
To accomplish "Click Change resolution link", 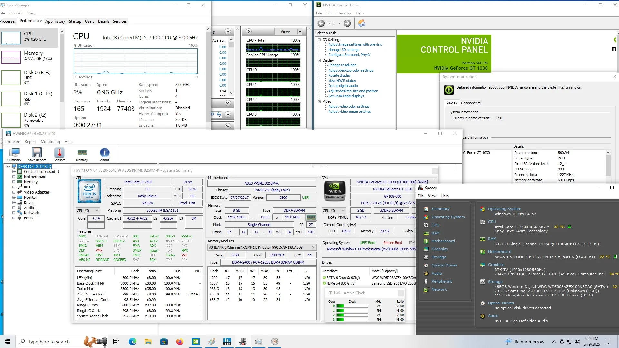I will pos(342,65).
